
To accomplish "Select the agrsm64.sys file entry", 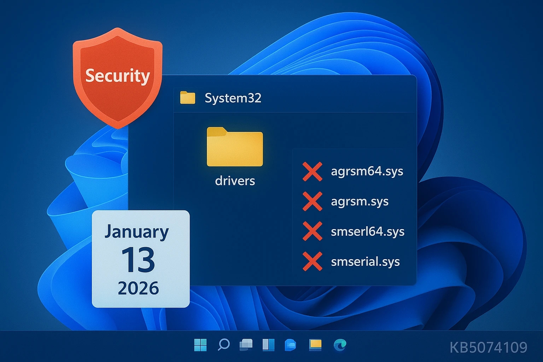I will (x=367, y=171).
